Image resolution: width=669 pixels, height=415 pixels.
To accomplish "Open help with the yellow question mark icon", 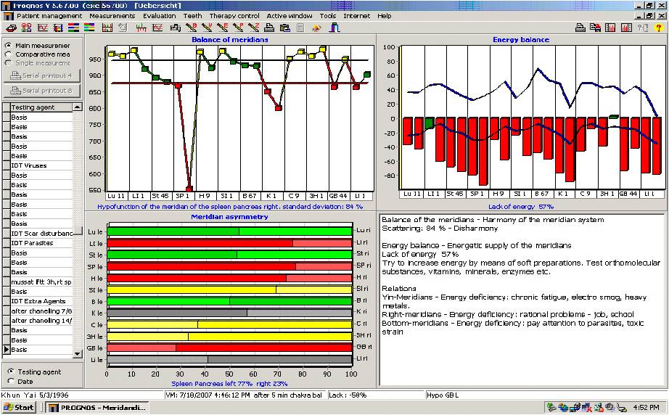I will 659,28.
